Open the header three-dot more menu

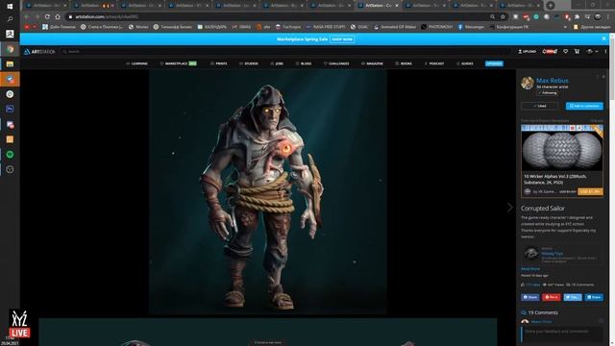(605, 51)
